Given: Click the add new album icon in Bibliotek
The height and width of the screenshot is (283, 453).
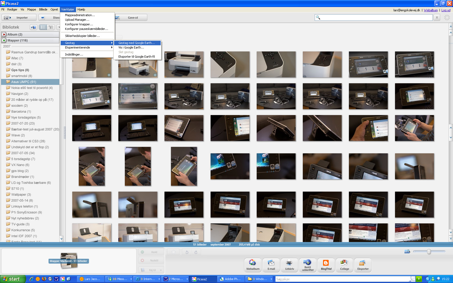Looking at the screenshot, I should click(x=33, y=27).
